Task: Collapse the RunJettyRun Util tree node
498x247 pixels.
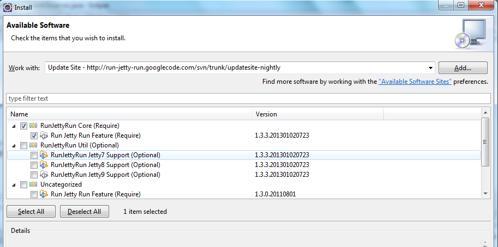Action: (x=14, y=146)
